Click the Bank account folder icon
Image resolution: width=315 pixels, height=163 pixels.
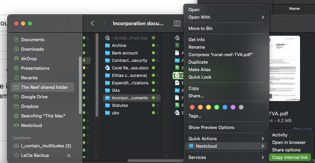(107, 53)
